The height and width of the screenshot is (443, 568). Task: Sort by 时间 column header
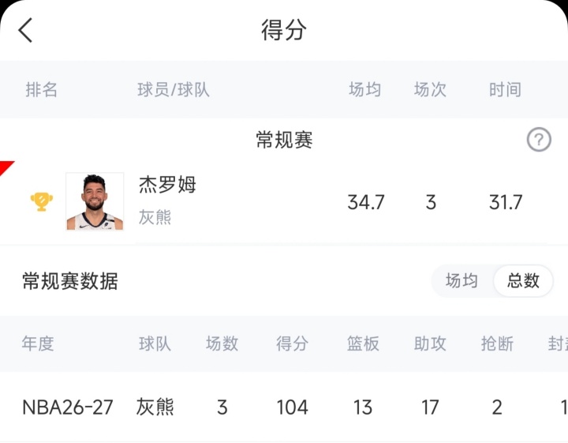coord(505,89)
